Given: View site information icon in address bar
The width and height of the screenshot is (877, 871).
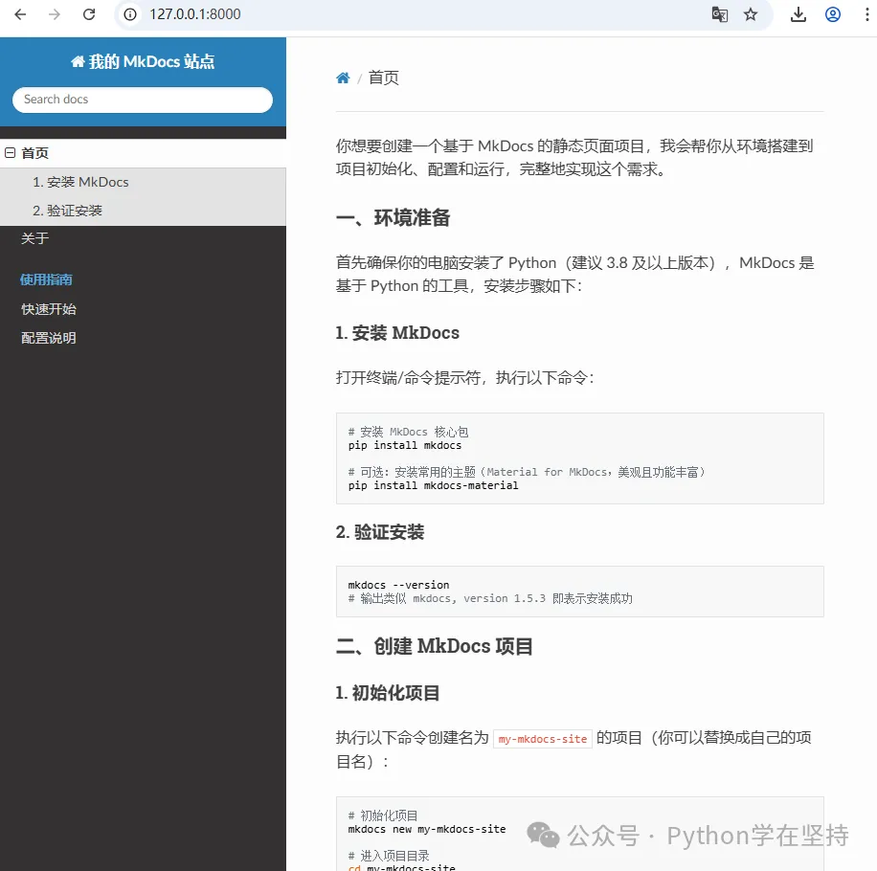Looking at the screenshot, I should (x=130, y=14).
